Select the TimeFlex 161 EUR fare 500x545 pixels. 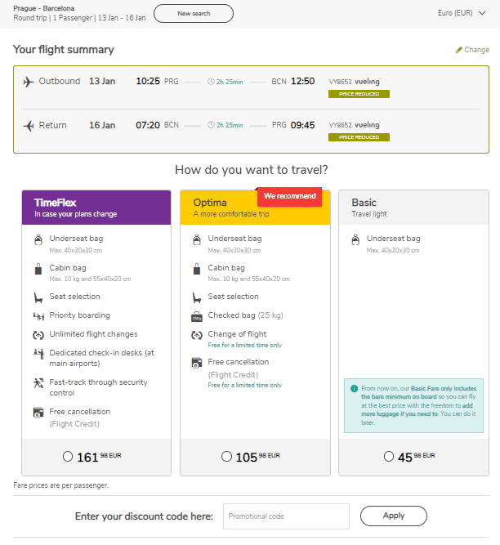[x=68, y=456]
